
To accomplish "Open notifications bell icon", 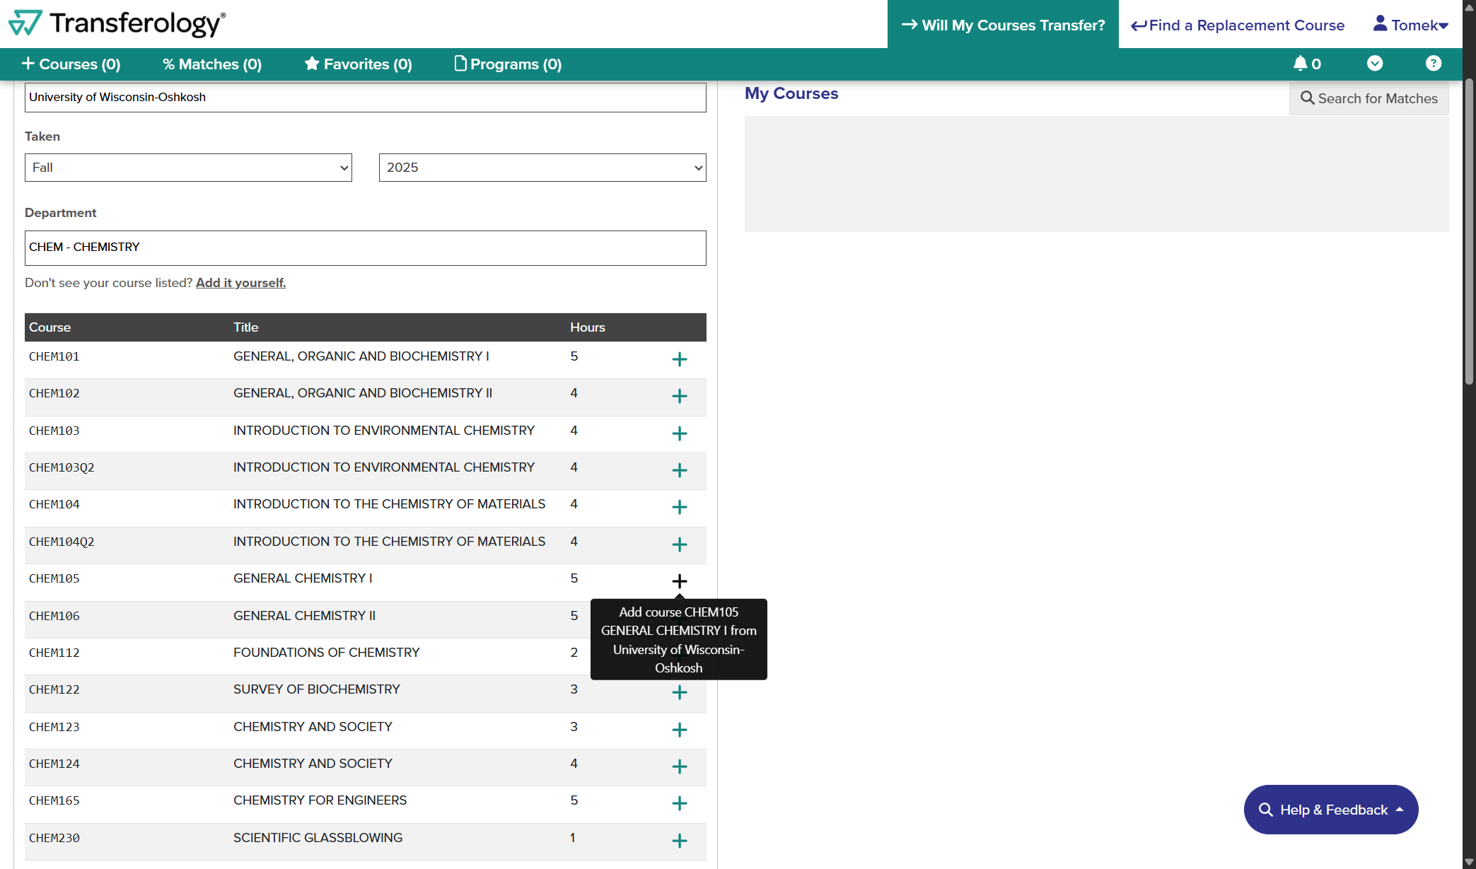I will [x=1306, y=64].
